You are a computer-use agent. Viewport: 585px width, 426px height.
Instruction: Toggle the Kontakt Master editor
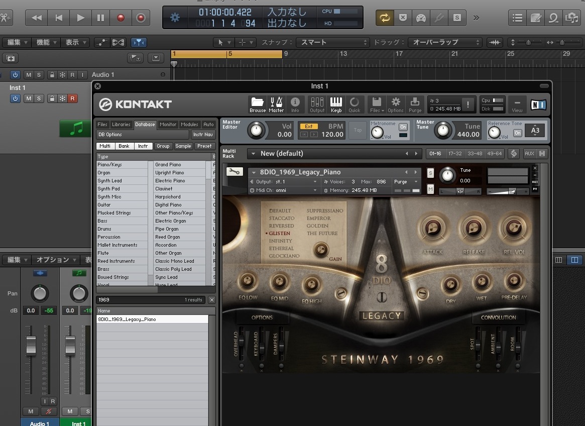point(276,104)
